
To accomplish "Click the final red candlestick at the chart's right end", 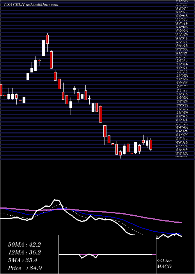I will click(151, 144).
